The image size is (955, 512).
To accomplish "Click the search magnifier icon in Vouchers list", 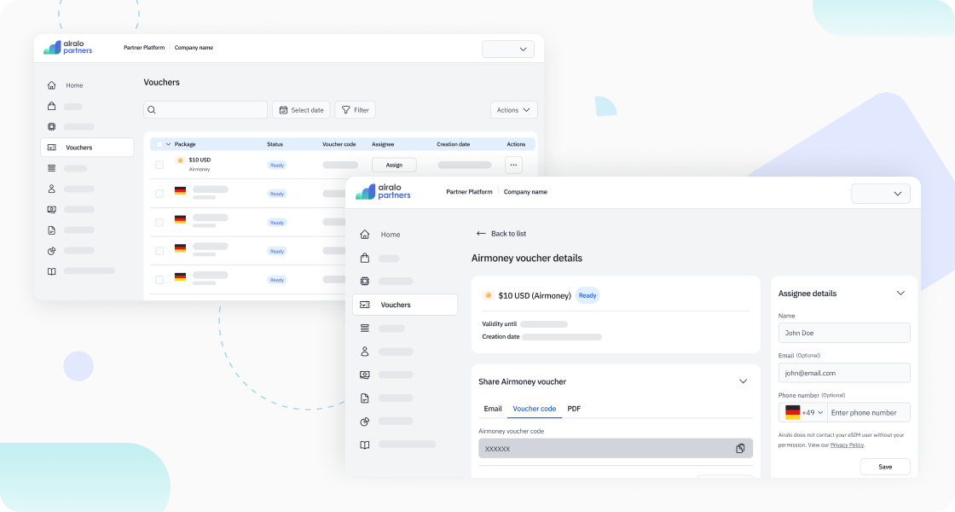I will [152, 110].
